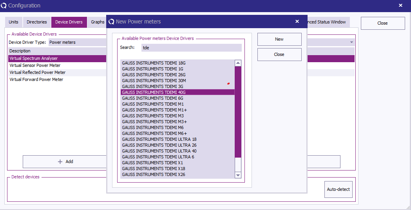Click the X icon on New Power meters dialog
411x210 pixels.
coord(297,22)
